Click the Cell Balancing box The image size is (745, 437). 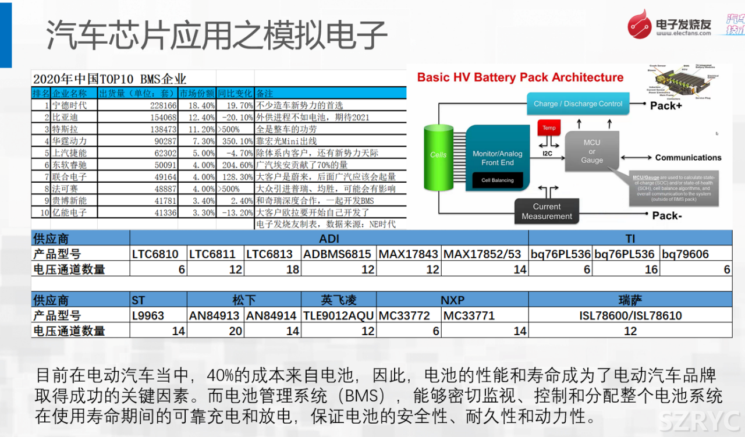point(497,180)
